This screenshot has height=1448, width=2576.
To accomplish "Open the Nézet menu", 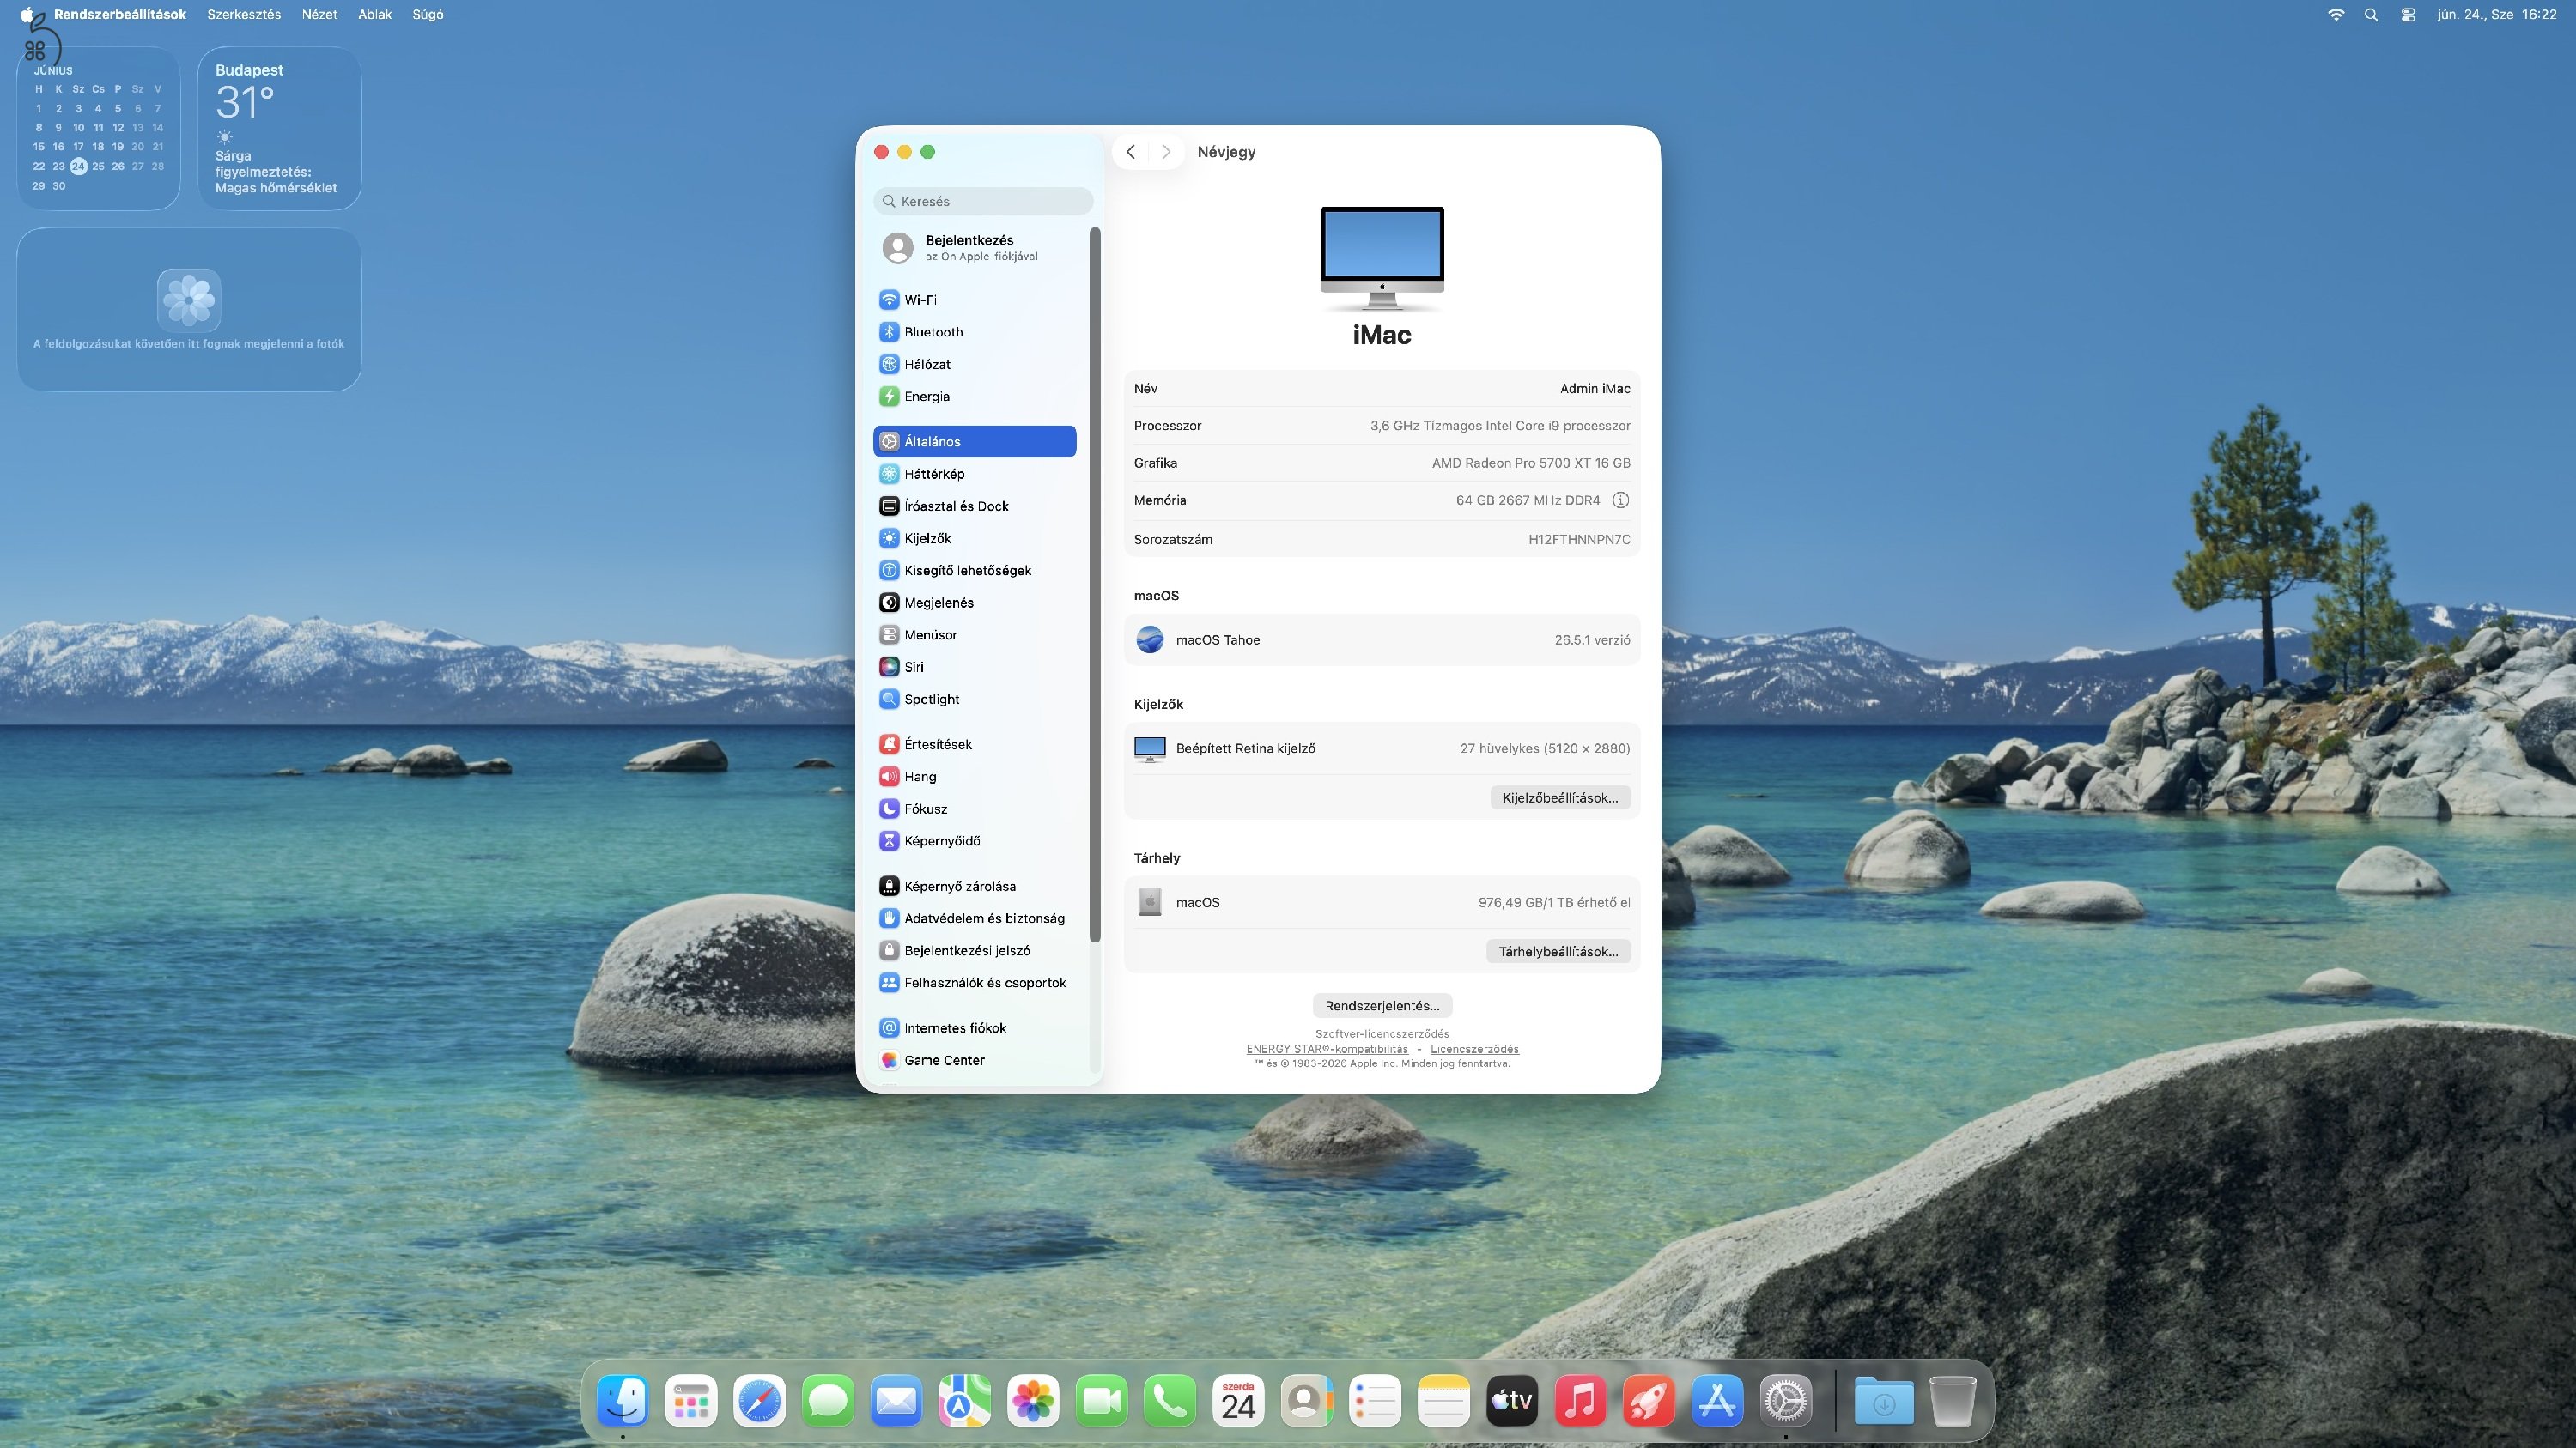I will (x=320, y=14).
